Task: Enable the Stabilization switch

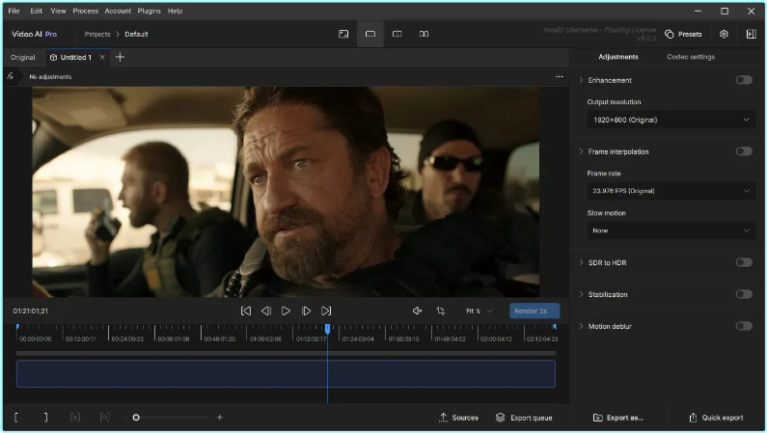Action: pyautogui.click(x=743, y=294)
